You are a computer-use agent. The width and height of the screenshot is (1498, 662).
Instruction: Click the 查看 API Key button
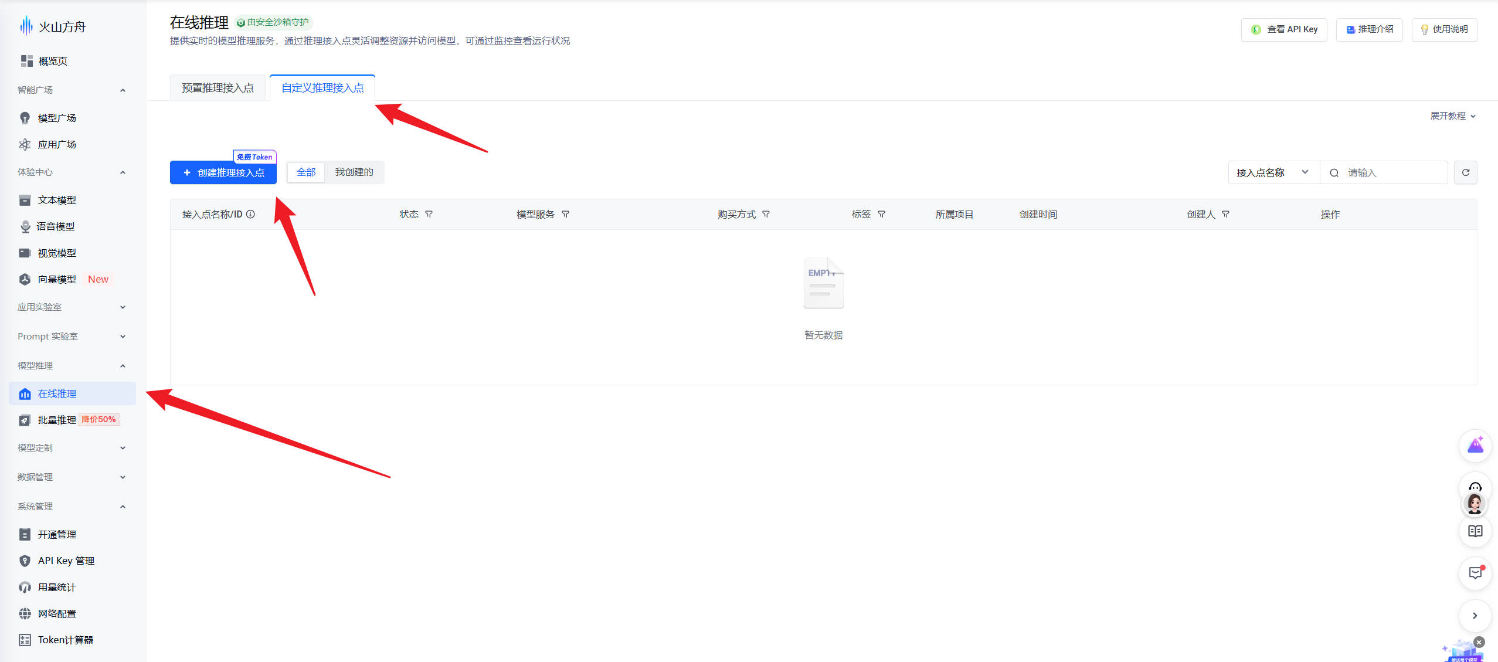click(x=1284, y=29)
